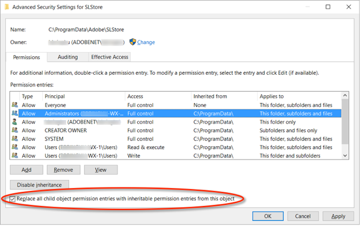Viewport: 360px width, 228px height.
Task: Click the Change owner link
Action: point(146,42)
